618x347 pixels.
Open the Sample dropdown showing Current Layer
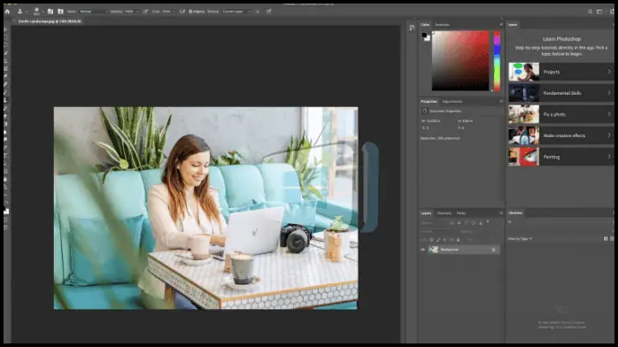click(x=236, y=12)
